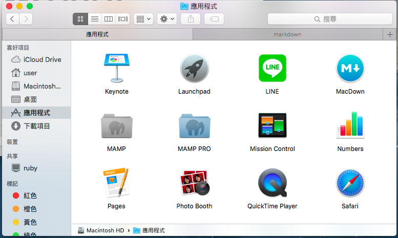The width and height of the screenshot is (398, 238).
Task: Switch to the markdown tab
Action: click(x=287, y=34)
